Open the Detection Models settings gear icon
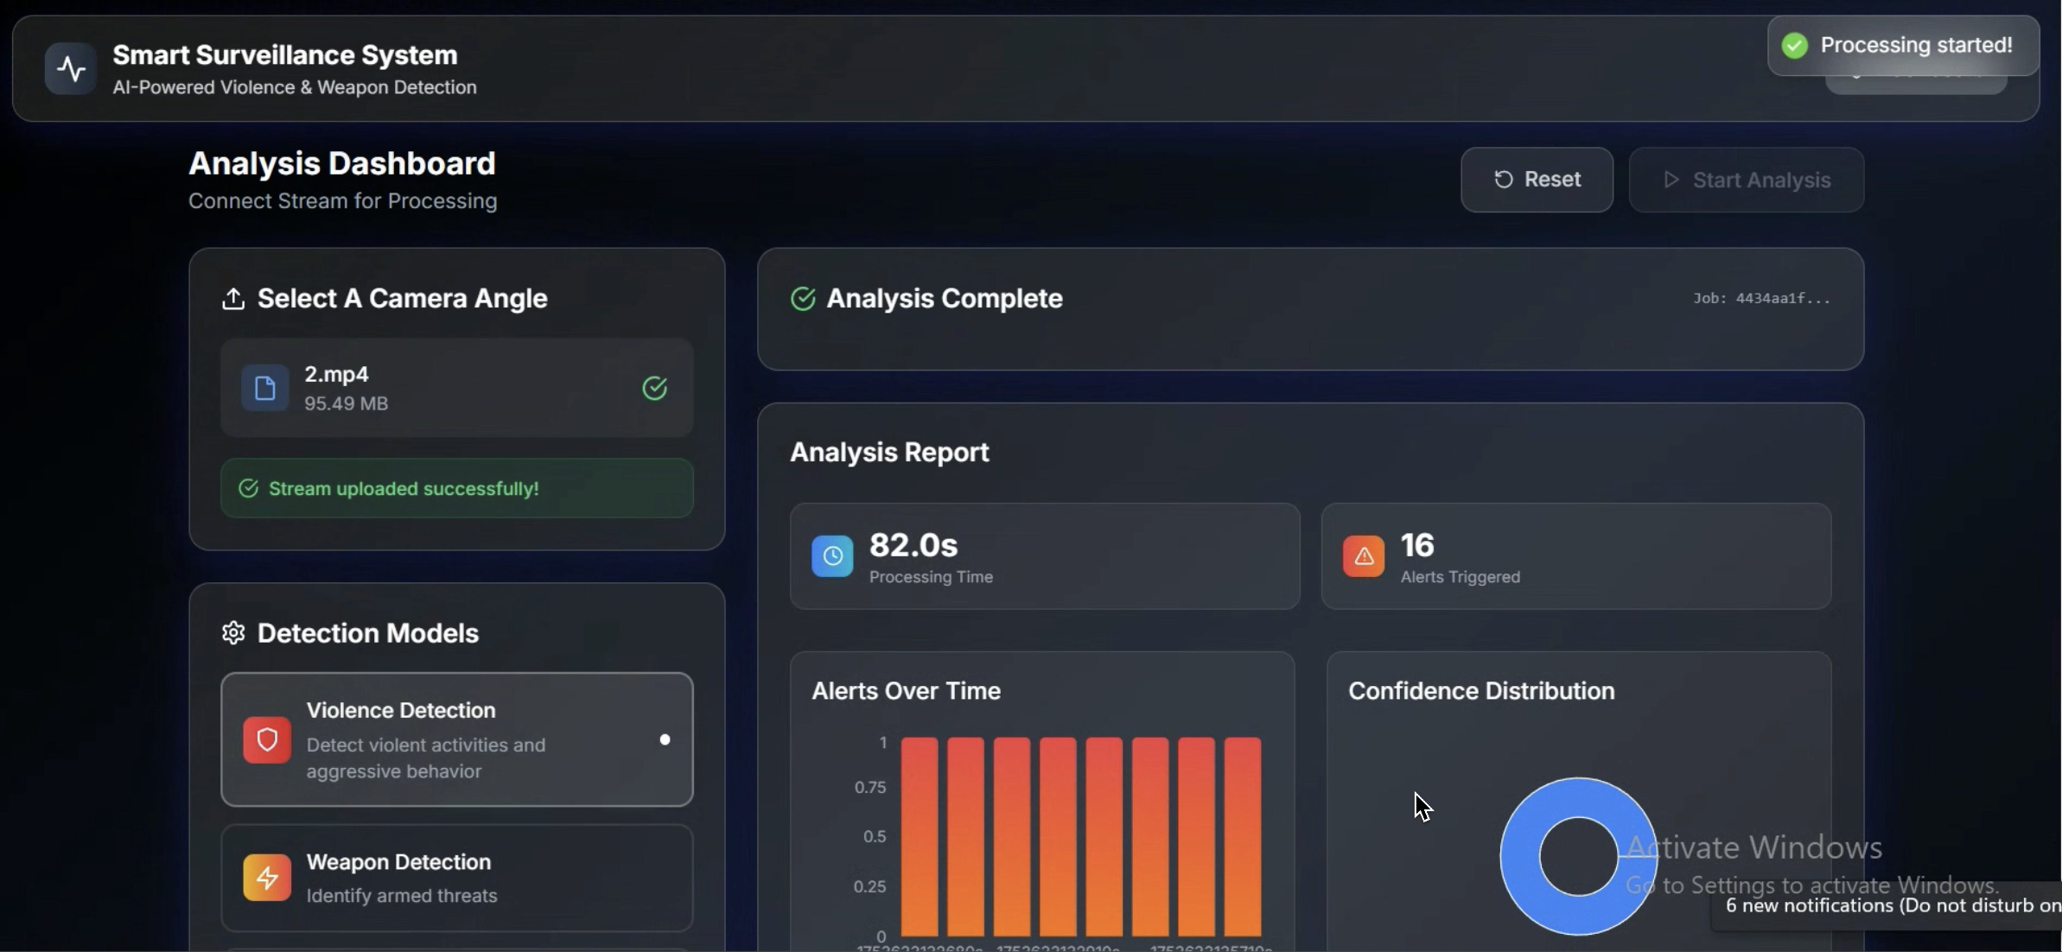 click(232, 632)
